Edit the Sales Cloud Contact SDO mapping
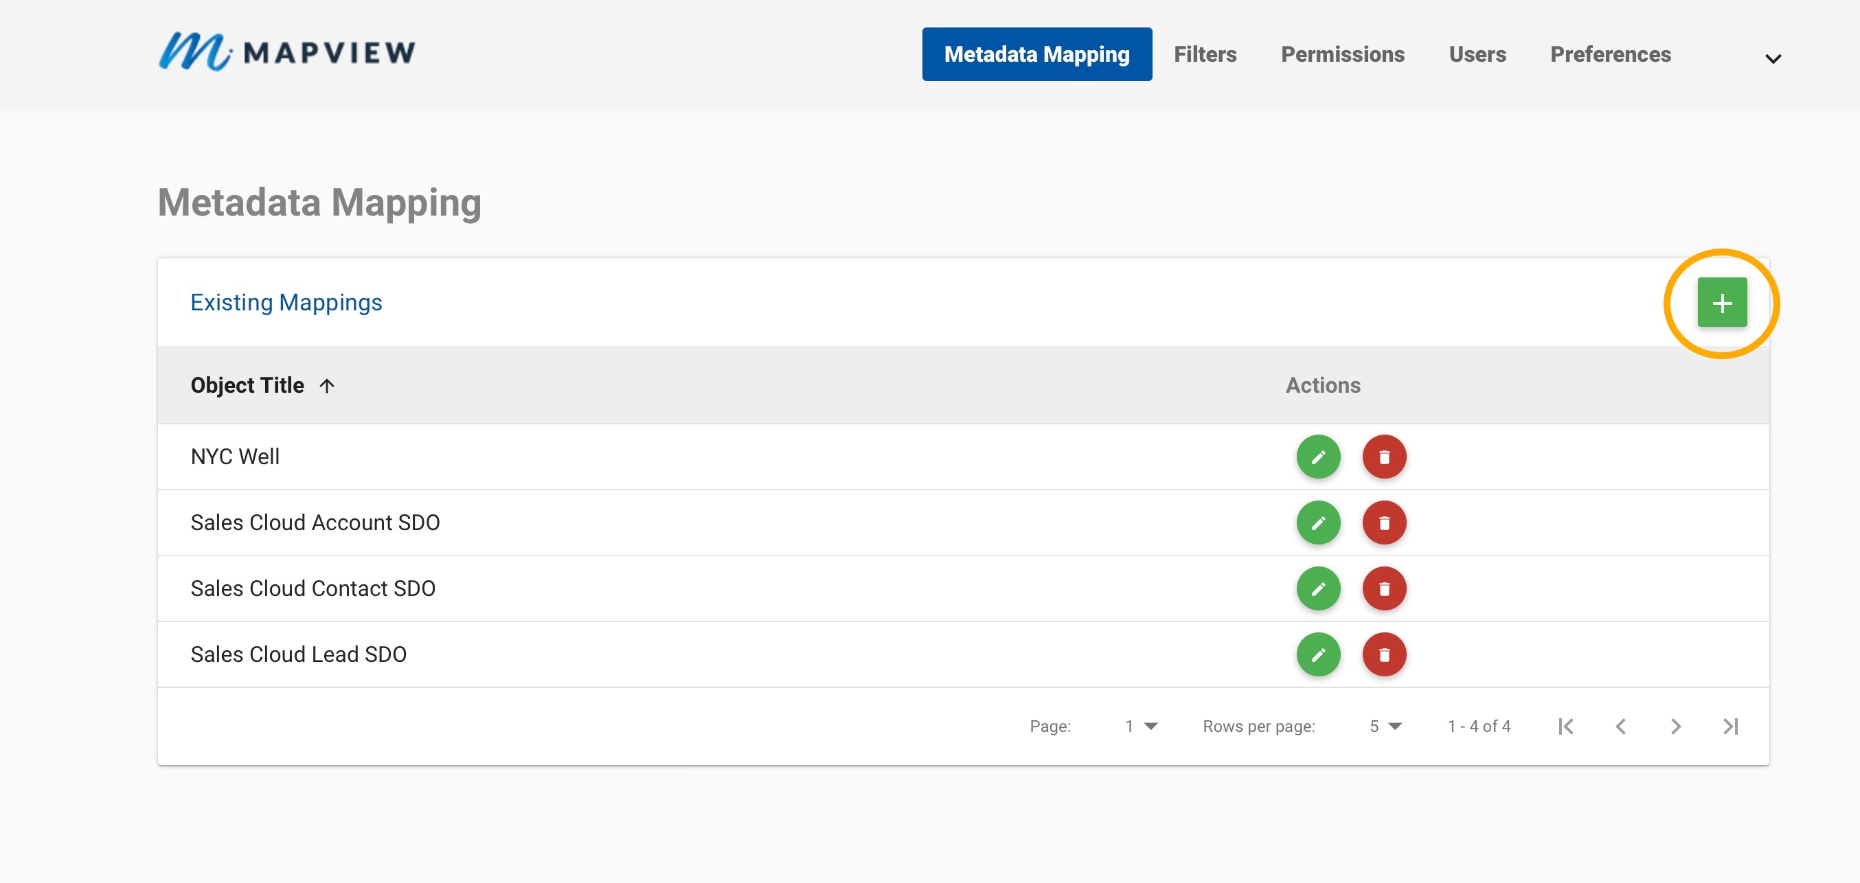Image resolution: width=1860 pixels, height=883 pixels. [1318, 588]
